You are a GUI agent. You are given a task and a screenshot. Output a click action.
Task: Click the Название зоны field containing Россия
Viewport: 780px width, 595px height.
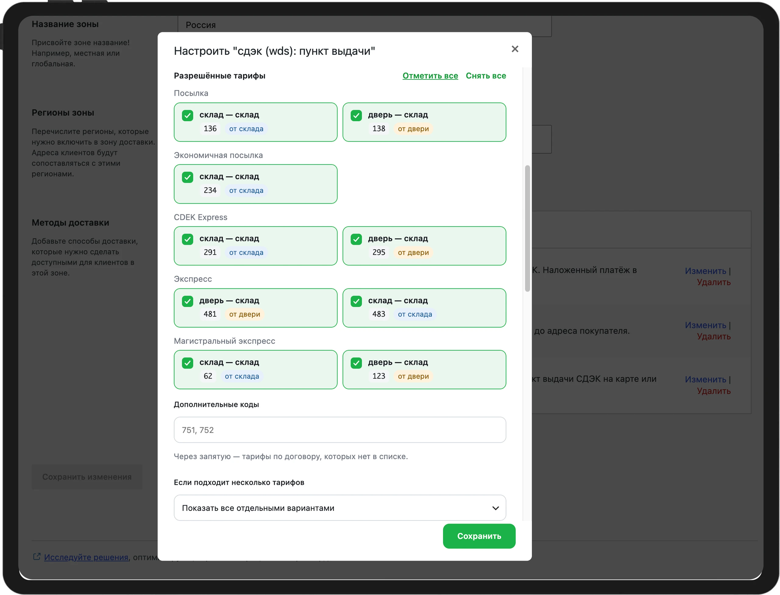pyautogui.click(x=364, y=26)
